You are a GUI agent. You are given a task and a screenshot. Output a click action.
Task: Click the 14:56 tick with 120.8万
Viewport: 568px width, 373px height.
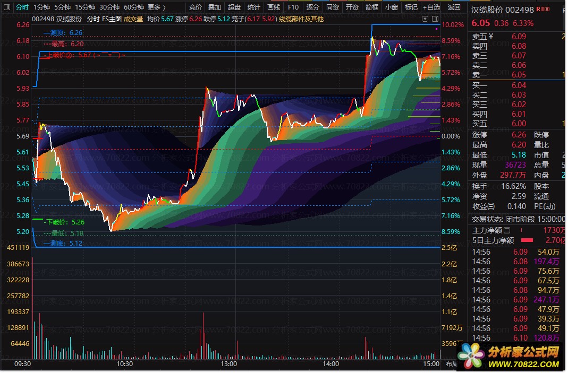tap(516, 339)
